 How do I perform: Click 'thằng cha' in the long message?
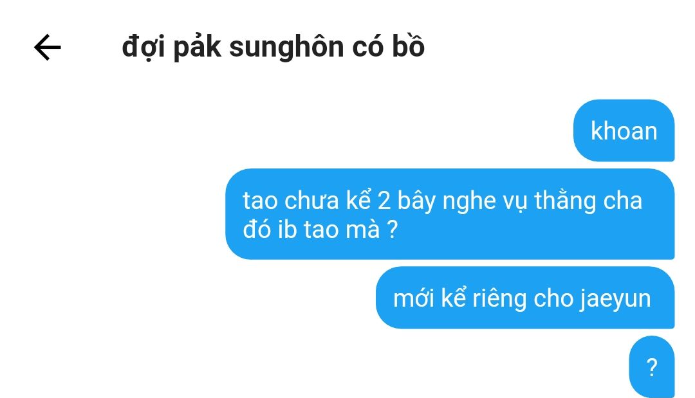(x=588, y=201)
